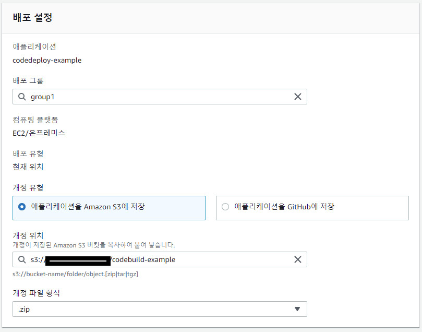This screenshot has width=422, height=332.
Task: Click the 개정 위치 label
Action: point(28,235)
